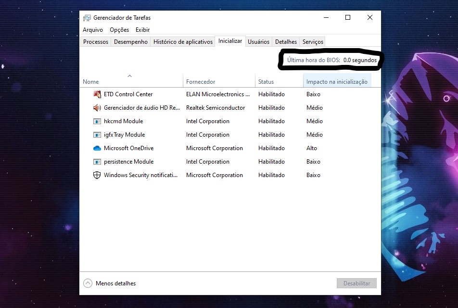The image size is (458, 308).
Task: Click Médio impact of igfxTray Module
Action: (315, 135)
